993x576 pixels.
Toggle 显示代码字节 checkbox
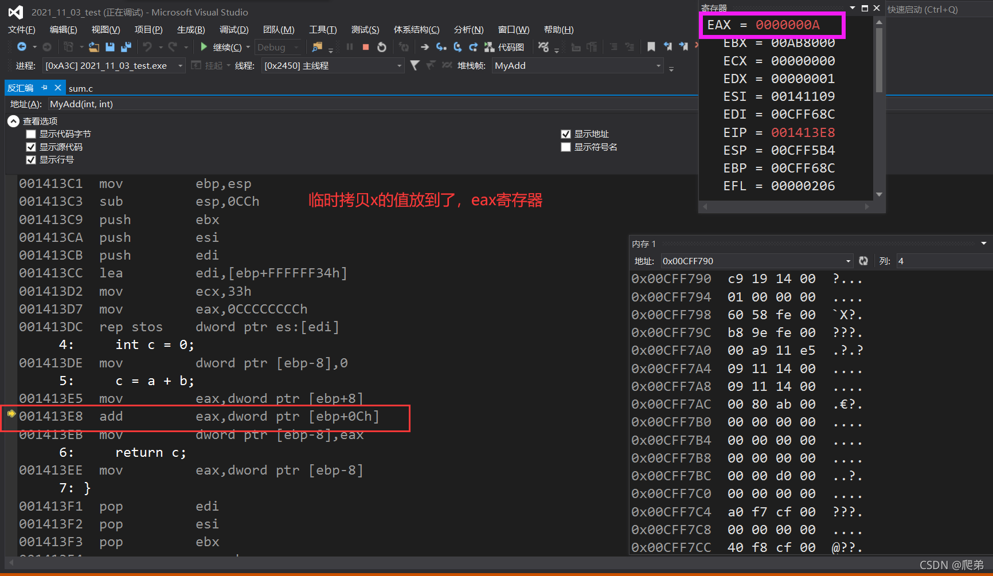(x=31, y=134)
